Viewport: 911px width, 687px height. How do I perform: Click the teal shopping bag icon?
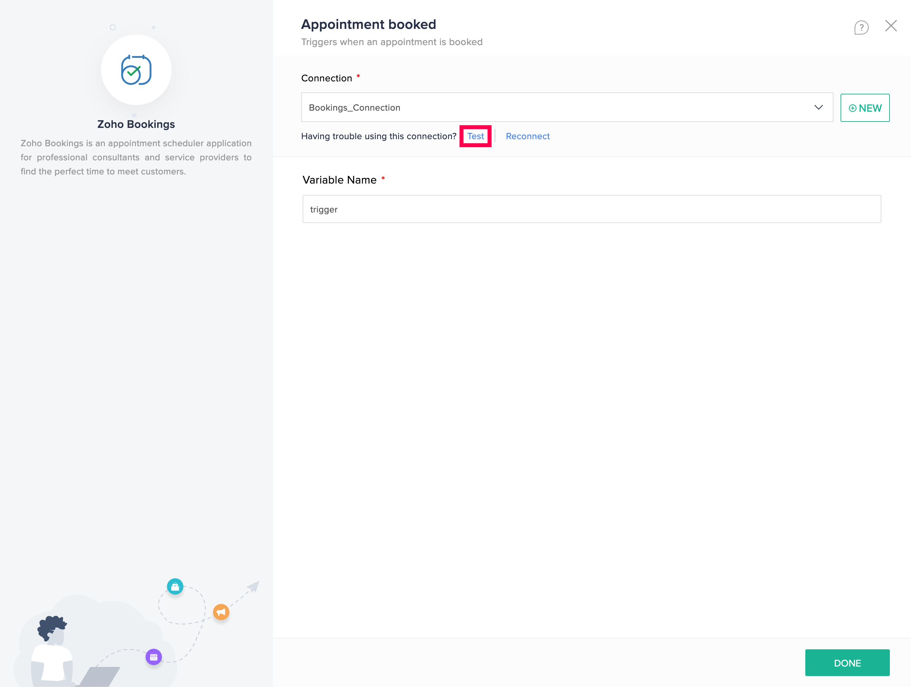(175, 587)
